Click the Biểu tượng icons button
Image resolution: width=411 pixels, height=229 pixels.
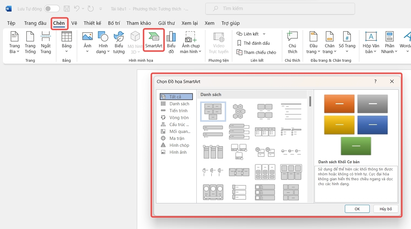[119, 42]
